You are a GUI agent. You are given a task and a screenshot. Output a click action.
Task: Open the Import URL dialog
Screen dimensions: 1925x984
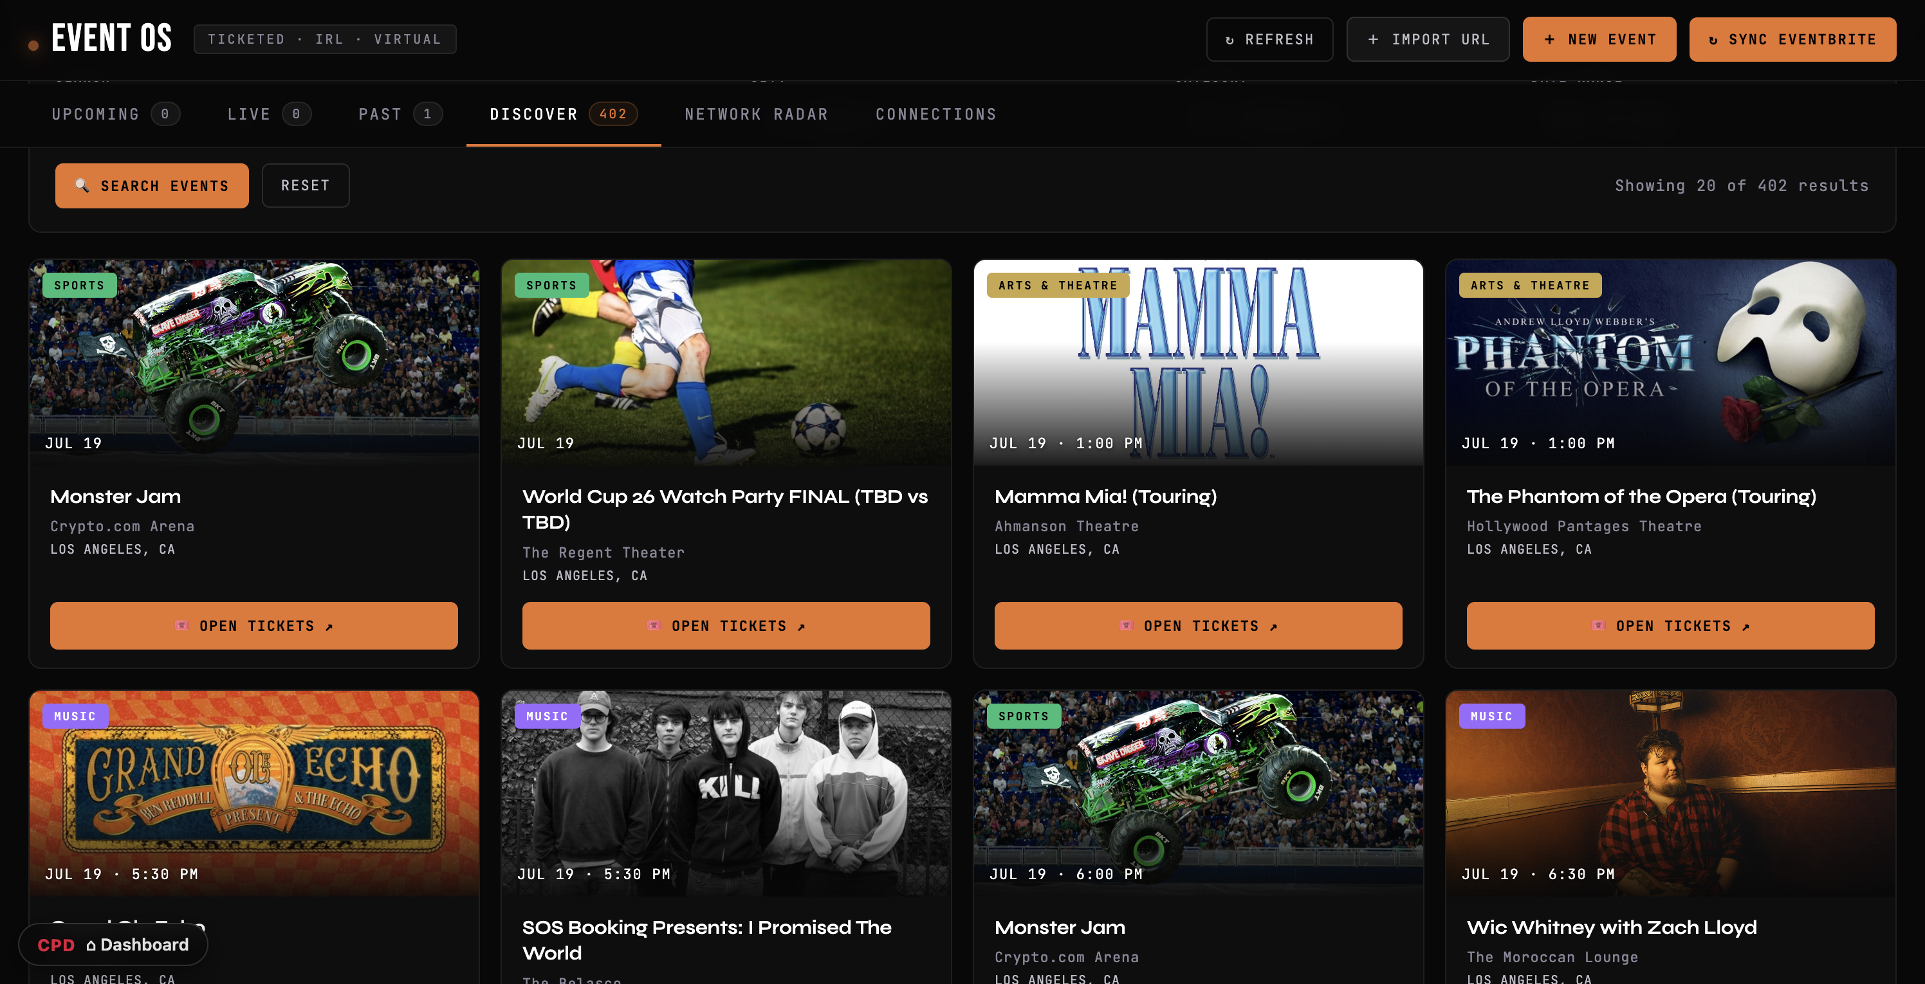1427,40
